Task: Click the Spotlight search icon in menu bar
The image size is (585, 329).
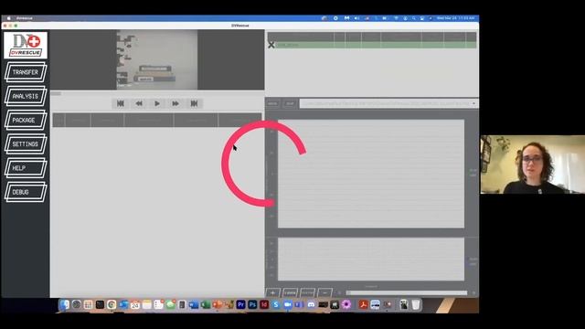Action: [x=414, y=18]
